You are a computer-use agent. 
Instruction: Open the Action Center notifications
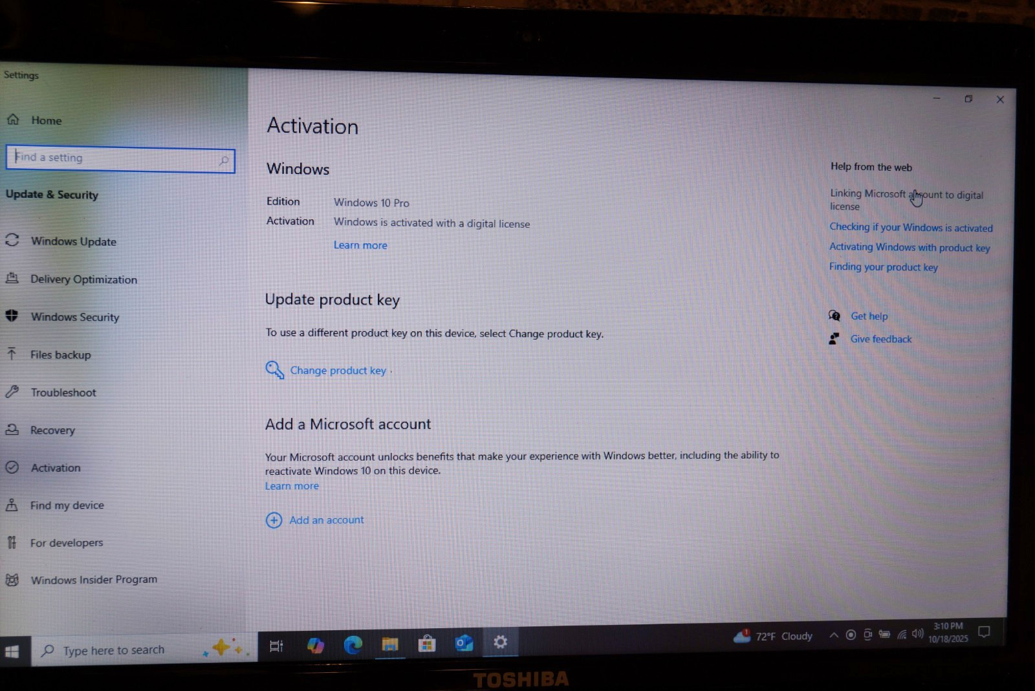pyautogui.click(x=984, y=631)
